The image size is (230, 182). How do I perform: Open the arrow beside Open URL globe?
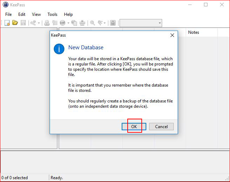tap(68, 23)
